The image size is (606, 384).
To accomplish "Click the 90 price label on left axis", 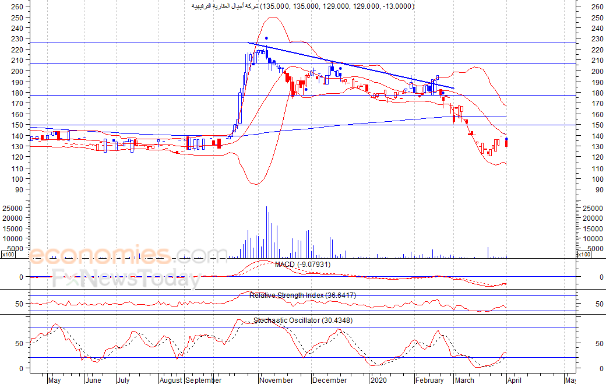I will pyautogui.click(x=19, y=190).
